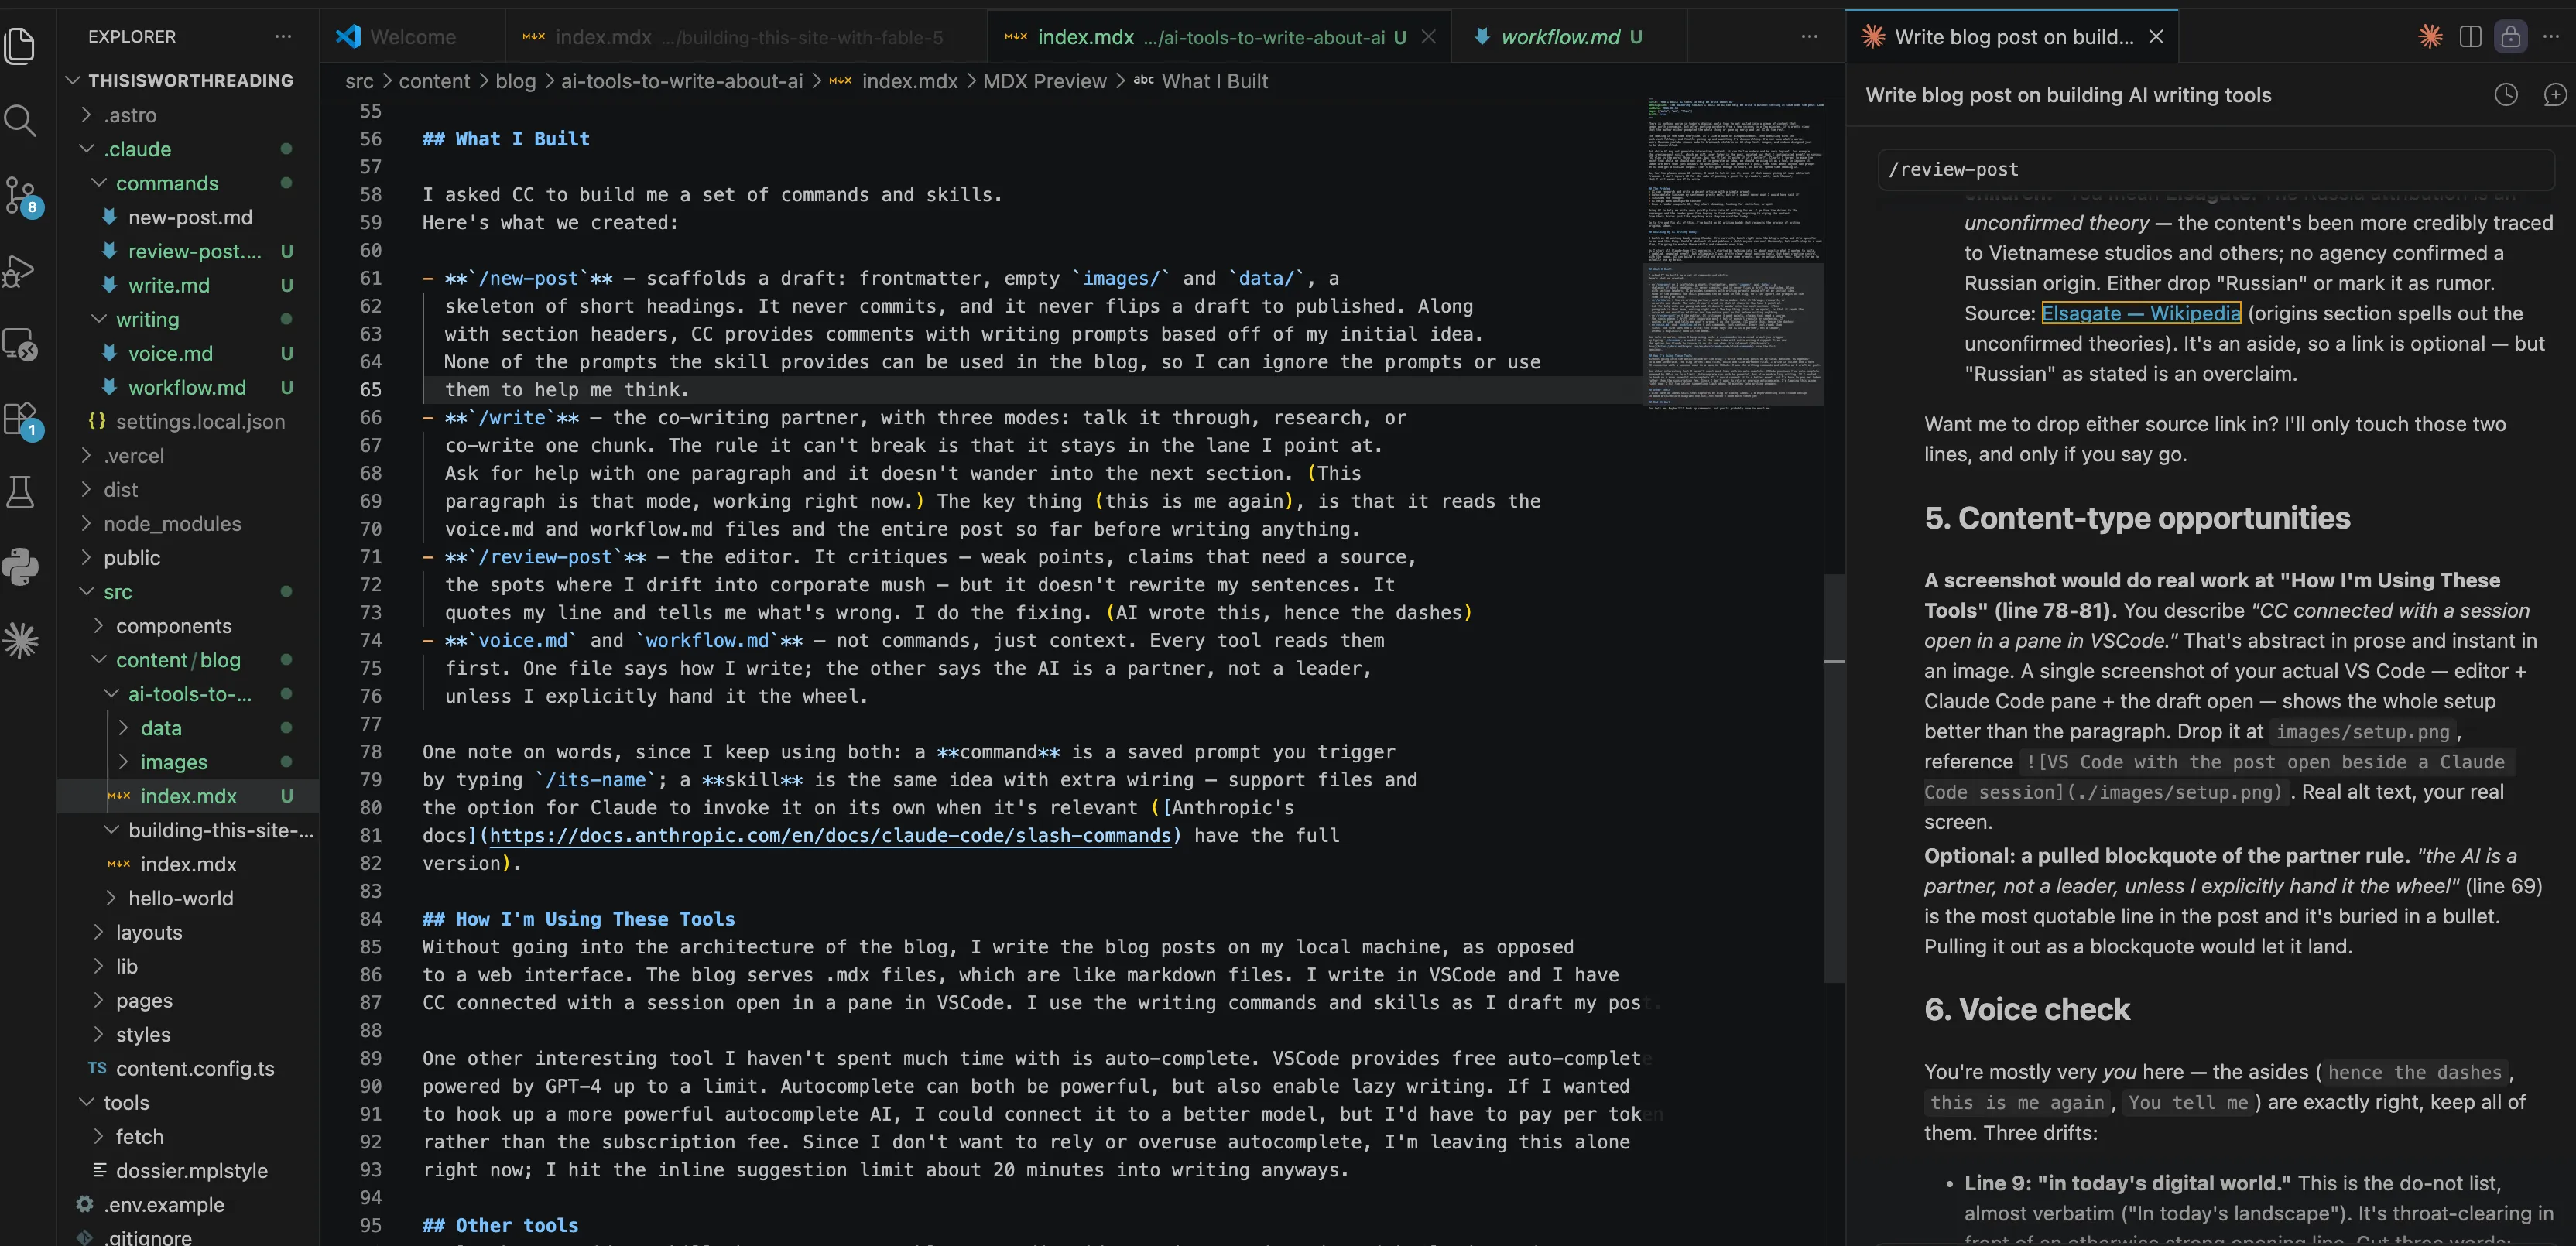Click the split editor layout icon
This screenshot has width=2576, height=1246.
(2470, 36)
